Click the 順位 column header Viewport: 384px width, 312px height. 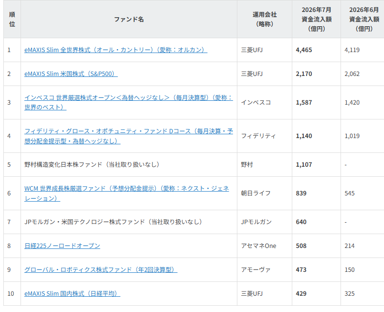coord(12,19)
